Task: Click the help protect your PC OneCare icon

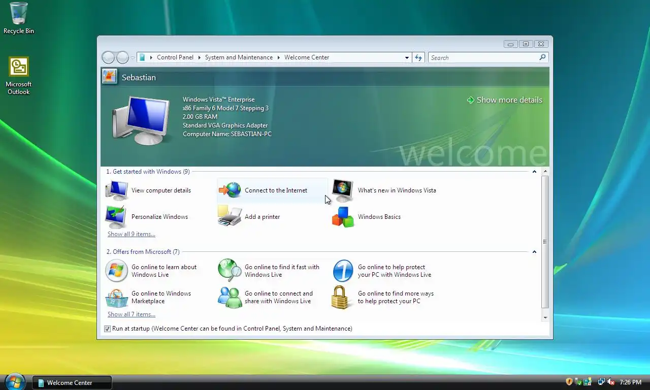Action: pyautogui.click(x=343, y=271)
